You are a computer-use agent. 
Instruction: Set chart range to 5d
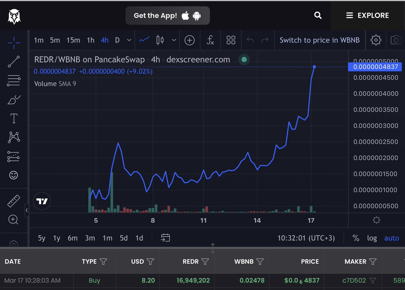coord(124,238)
